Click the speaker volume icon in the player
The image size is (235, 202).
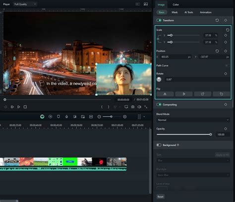tap(139, 107)
